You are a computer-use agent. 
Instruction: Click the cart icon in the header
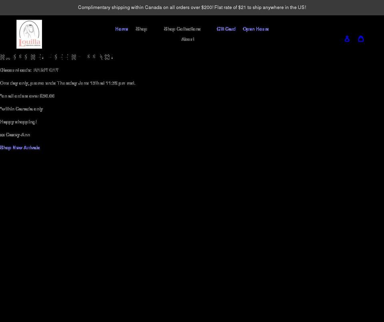point(361,38)
